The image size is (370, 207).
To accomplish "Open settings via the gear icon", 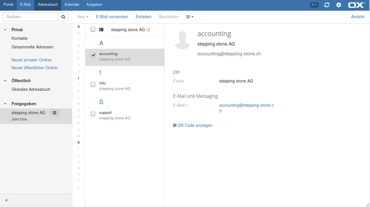I will coord(338,5).
